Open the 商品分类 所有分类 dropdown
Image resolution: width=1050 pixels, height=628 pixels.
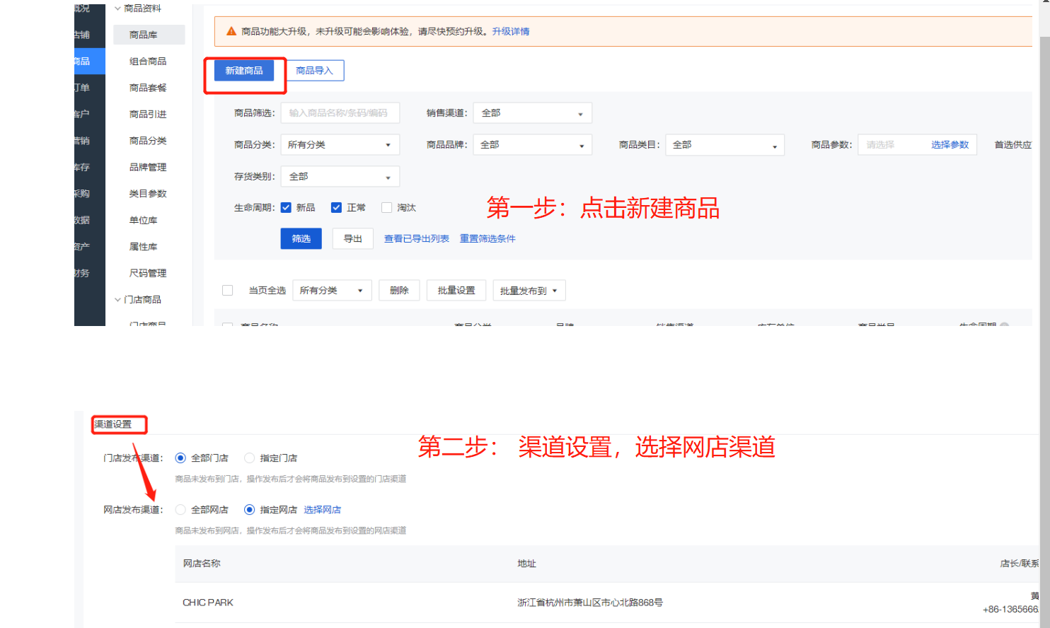340,145
